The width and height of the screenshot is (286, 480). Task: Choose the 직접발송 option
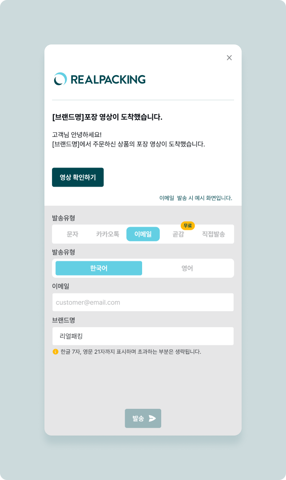pos(213,234)
